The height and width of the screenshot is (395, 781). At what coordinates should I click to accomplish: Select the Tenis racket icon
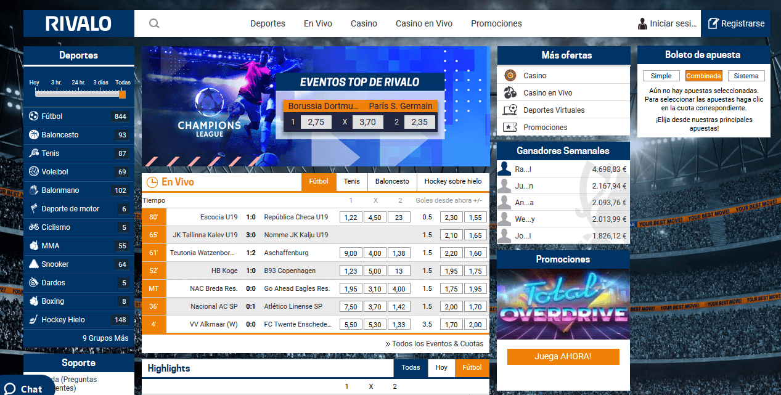coord(34,153)
